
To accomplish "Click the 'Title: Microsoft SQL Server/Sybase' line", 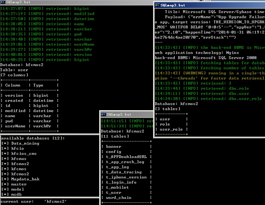I will (215, 12).
